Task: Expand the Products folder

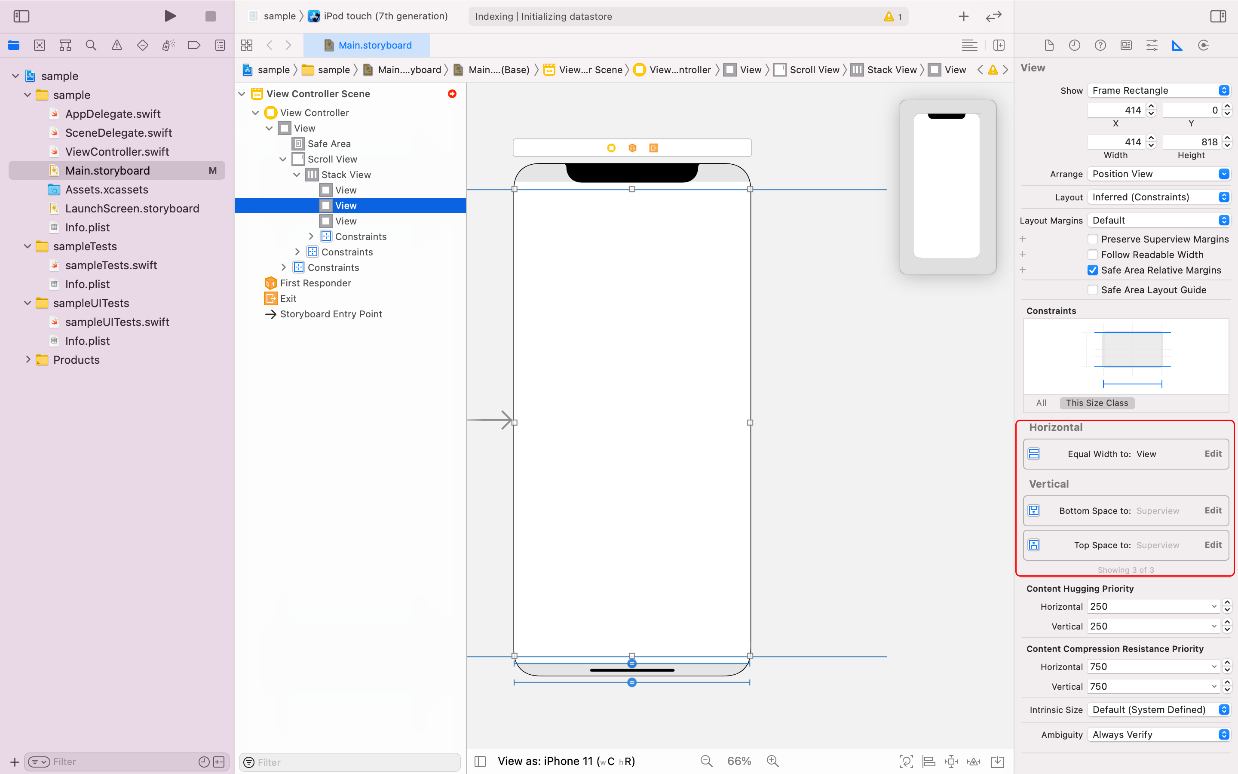Action: tap(28, 360)
